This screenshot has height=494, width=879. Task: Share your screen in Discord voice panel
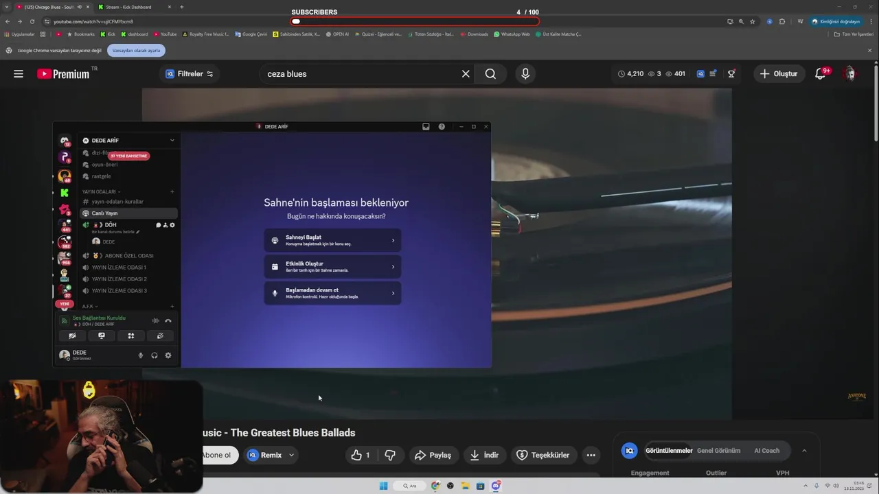pos(102,336)
